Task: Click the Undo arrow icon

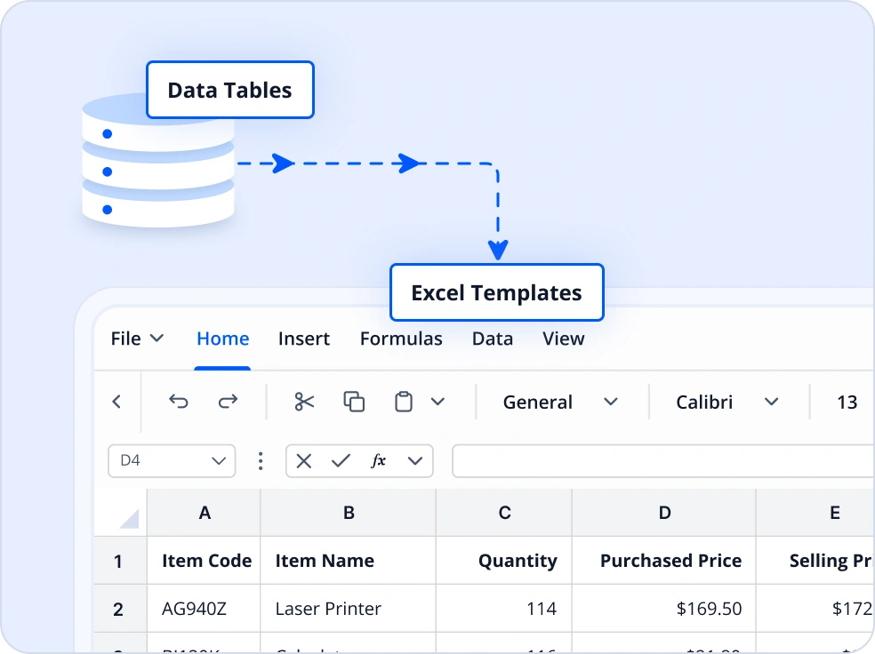Action: click(x=179, y=402)
